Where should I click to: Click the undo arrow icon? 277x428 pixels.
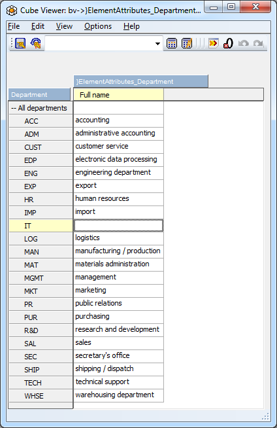pos(243,43)
